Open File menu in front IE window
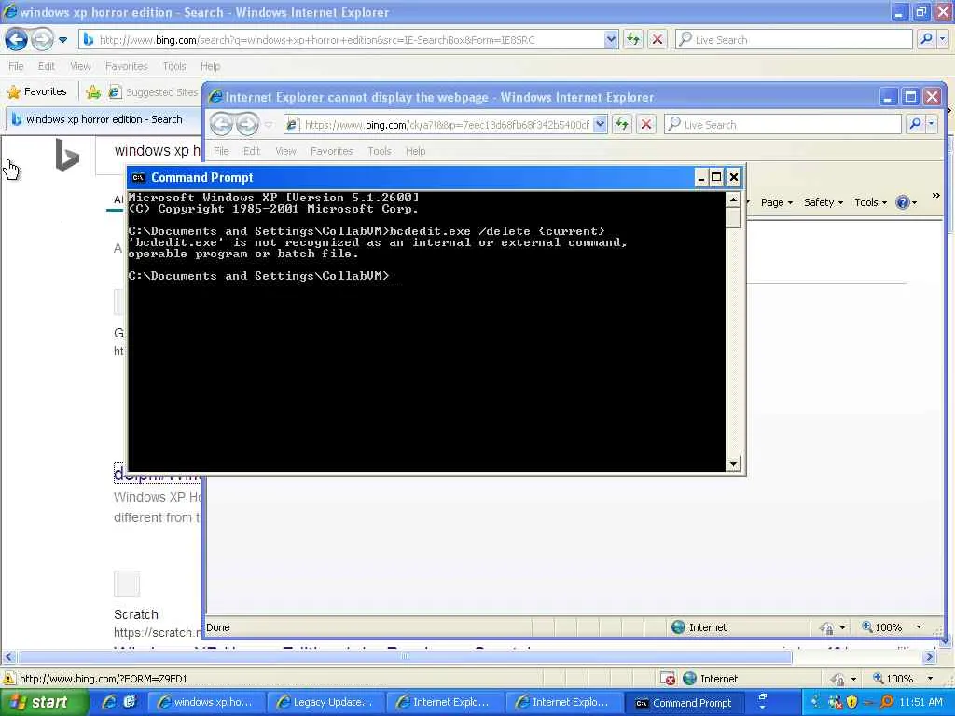Image resolution: width=955 pixels, height=716 pixels. coord(221,151)
